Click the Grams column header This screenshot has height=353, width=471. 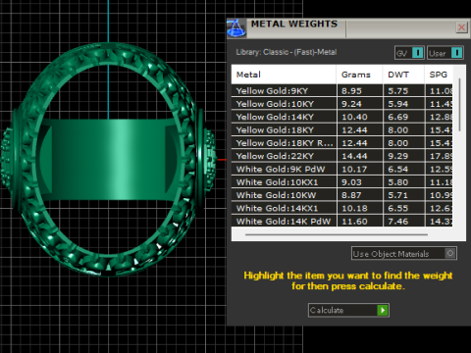tap(359, 75)
